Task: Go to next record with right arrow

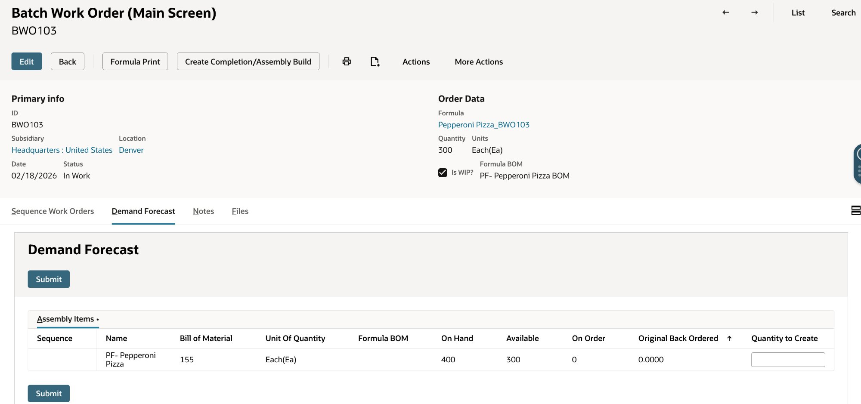Action: [x=755, y=12]
